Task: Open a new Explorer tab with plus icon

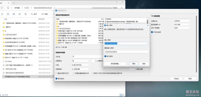Action: 14,3
